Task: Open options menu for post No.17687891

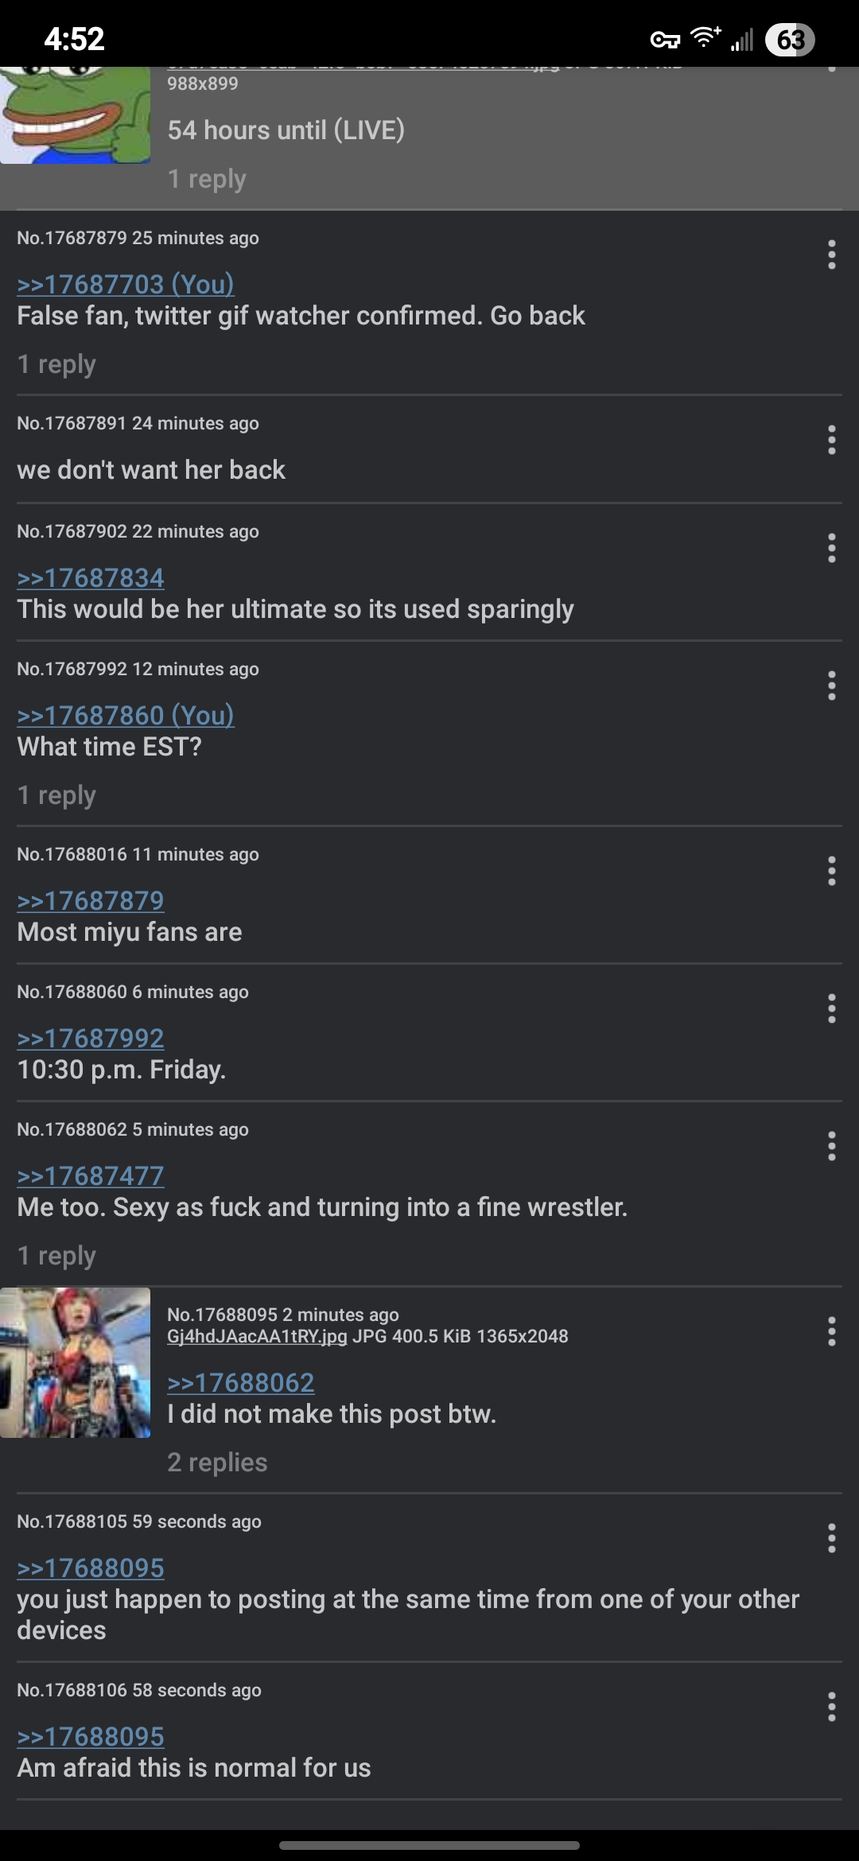Action: [x=831, y=440]
